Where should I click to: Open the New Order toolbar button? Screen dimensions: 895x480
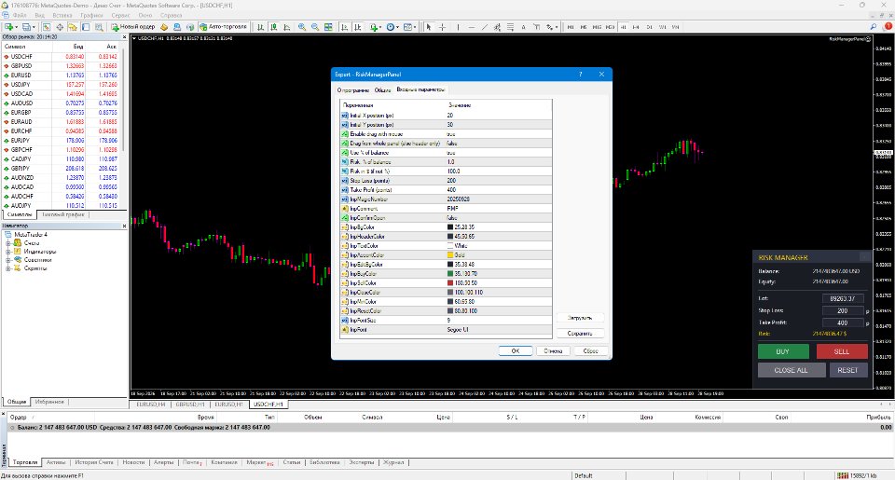click(133, 27)
